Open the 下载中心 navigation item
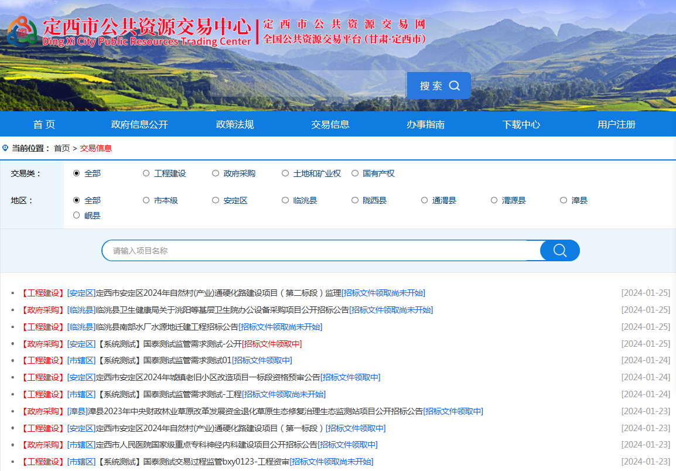This screenshot has width=676, height=471. 521,124
